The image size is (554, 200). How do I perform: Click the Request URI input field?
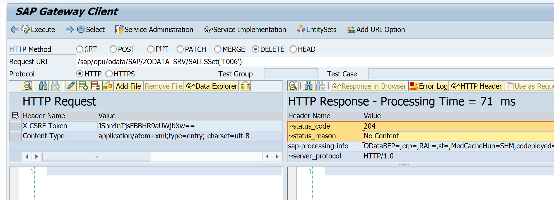[315, 62]
